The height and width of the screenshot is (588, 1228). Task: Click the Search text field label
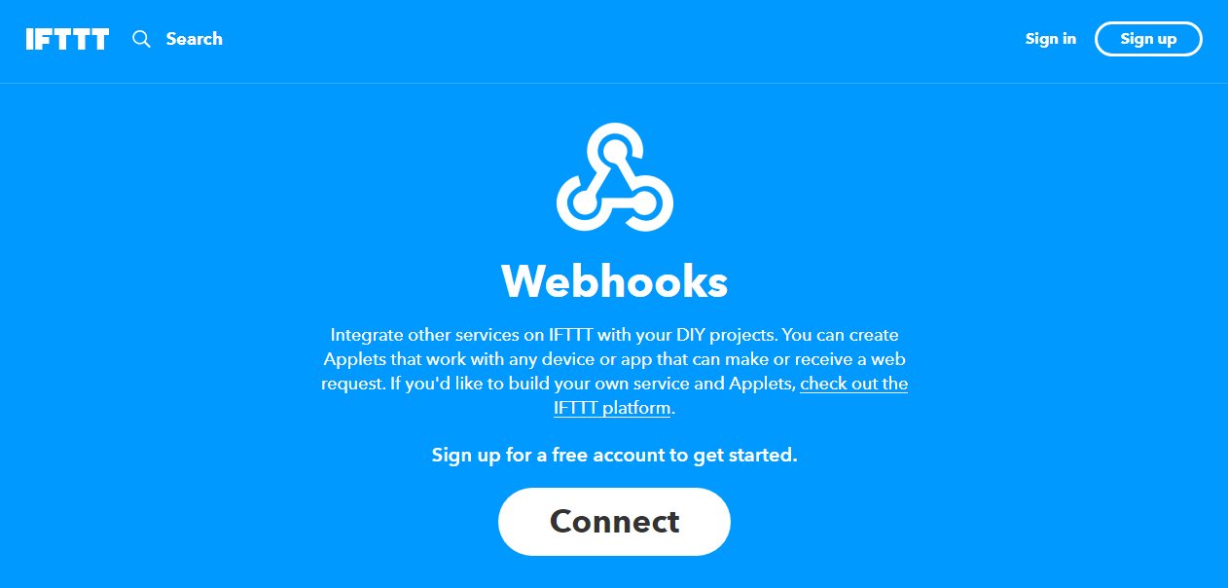(x=195, y=39)
